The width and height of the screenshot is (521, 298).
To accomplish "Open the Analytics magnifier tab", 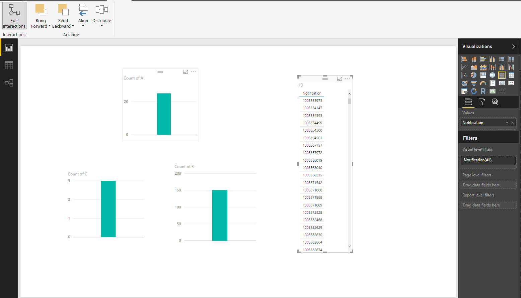I will point(495,102).
